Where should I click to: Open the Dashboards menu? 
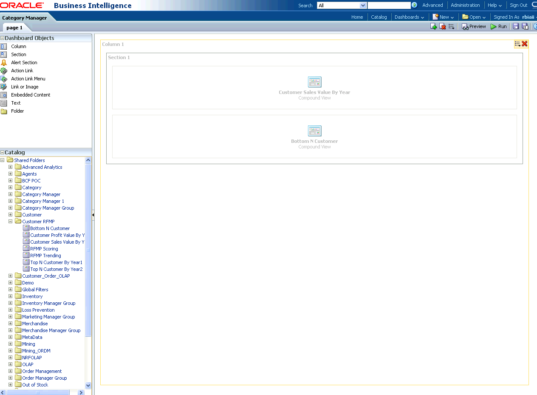click(409, 17)
